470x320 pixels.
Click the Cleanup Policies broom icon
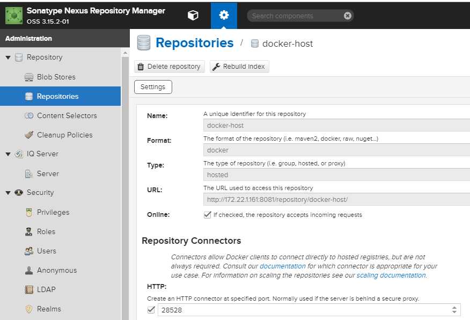(29, 135)
